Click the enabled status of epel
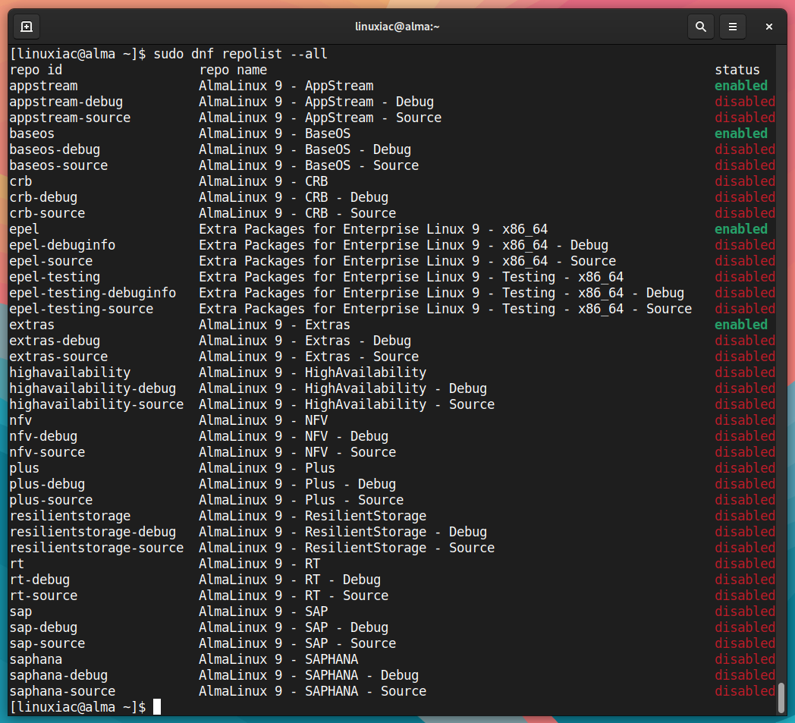The height and width of the screenshot is (723, 795). click(x=740, y=228)
